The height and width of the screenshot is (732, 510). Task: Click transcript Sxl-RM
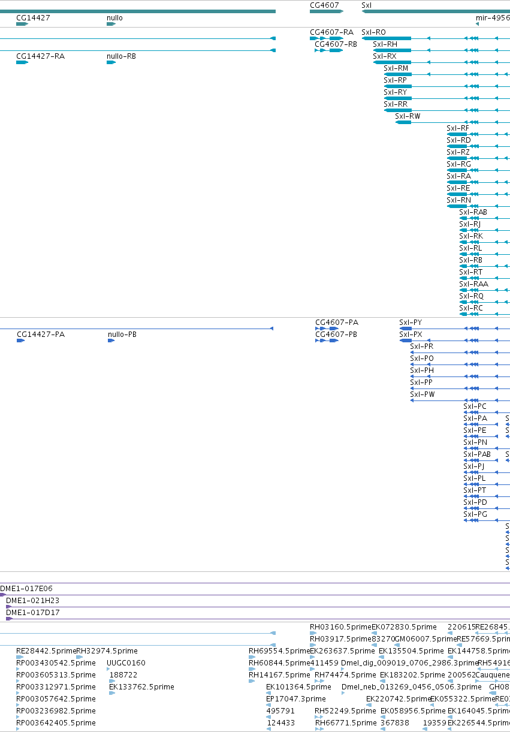pos(396,68)
